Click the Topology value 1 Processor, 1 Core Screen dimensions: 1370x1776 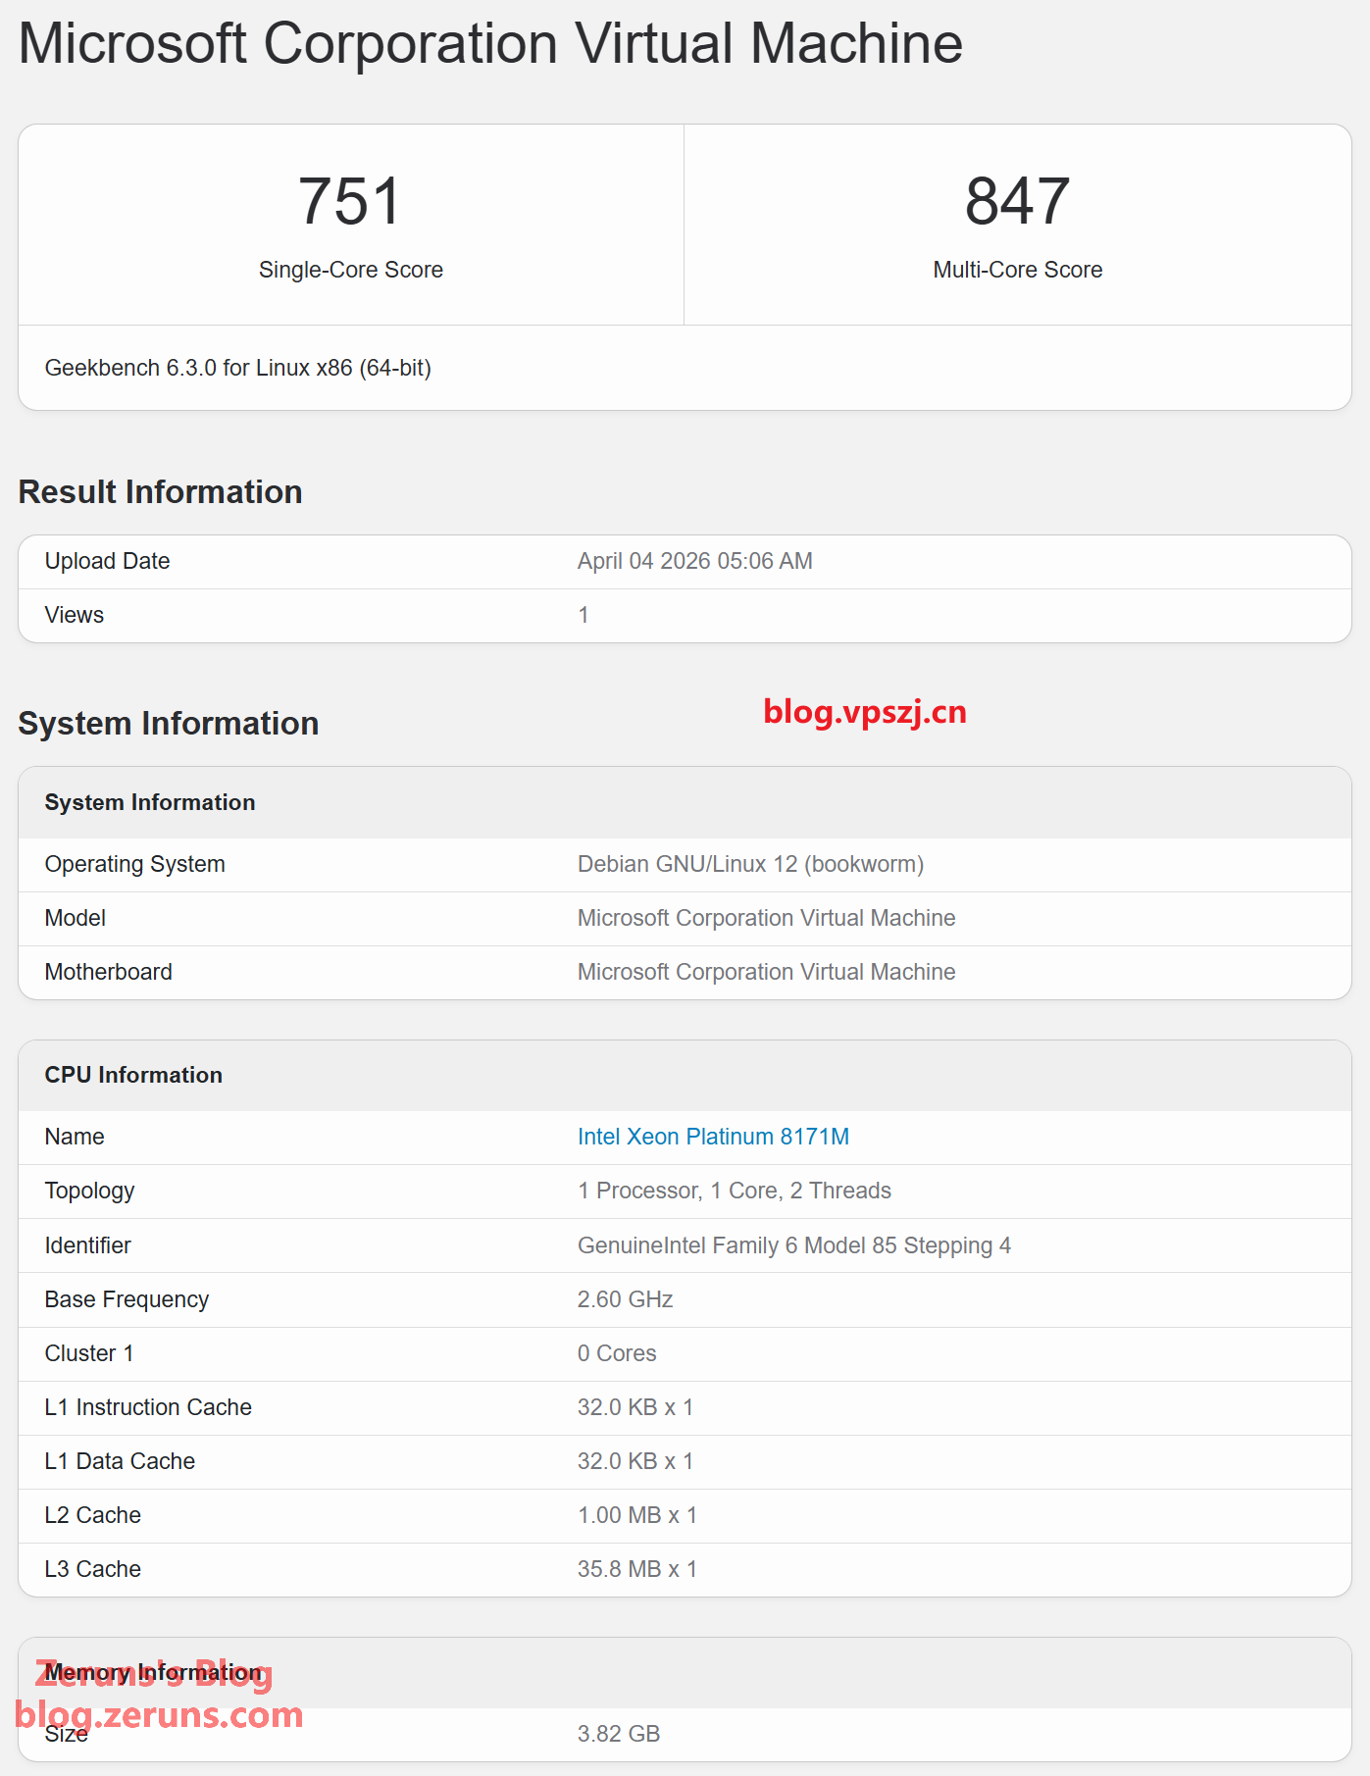pyautogui.click(x=734, y=1191)
